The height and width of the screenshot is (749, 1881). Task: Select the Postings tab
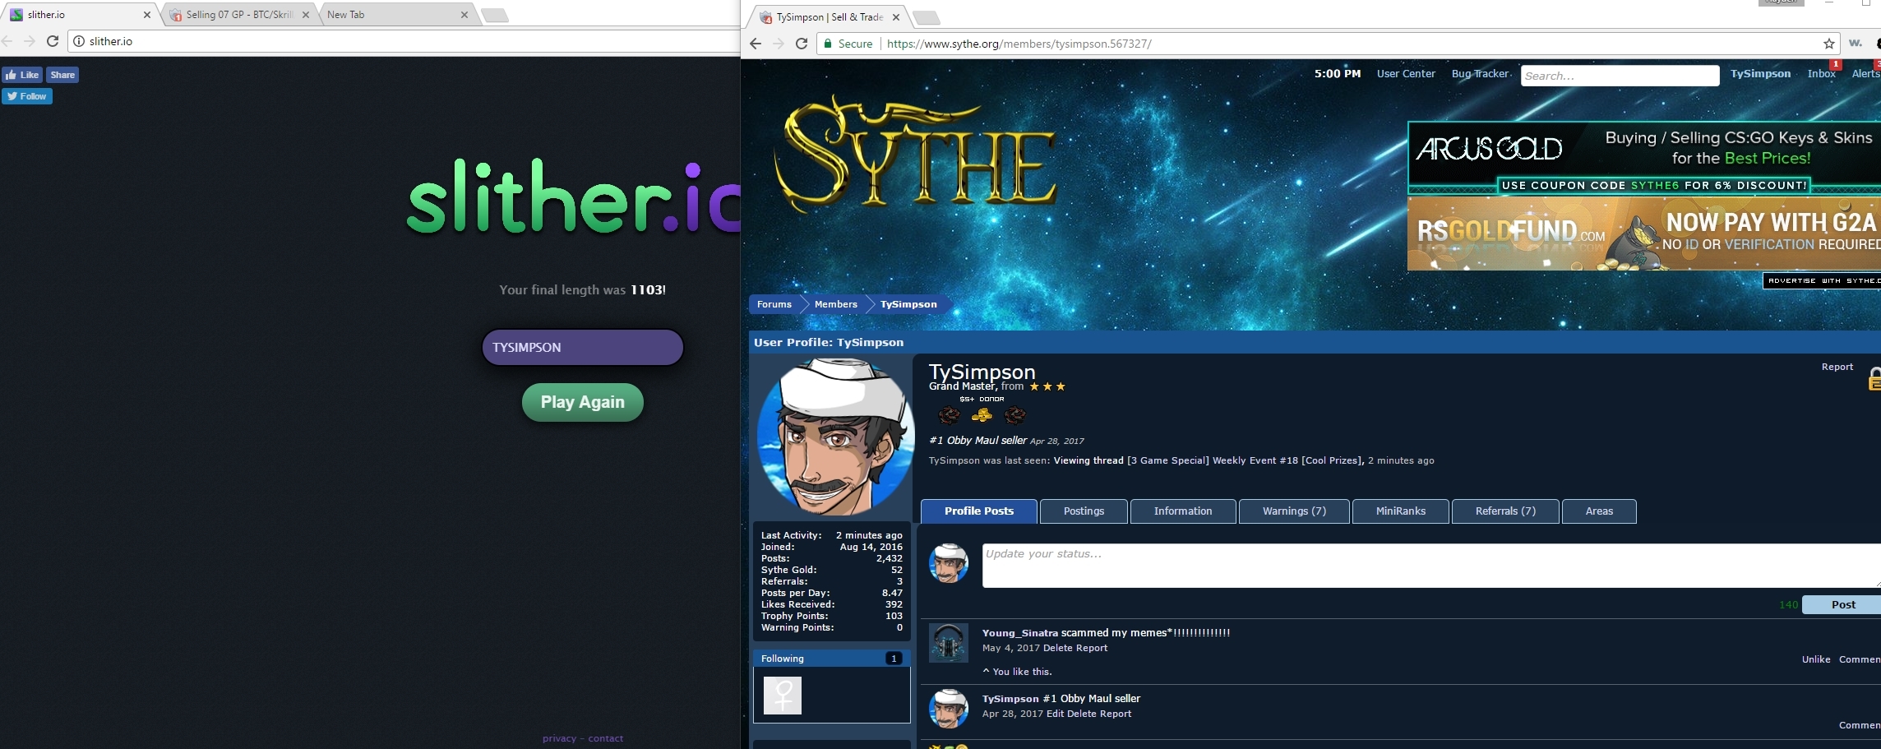[x=1084, y=511]
